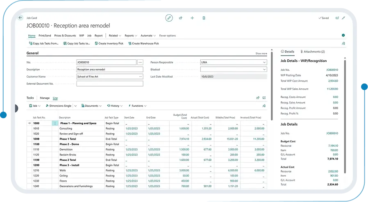Click Create Warehouse Pick
368x202 pixels.
[143, 43]
